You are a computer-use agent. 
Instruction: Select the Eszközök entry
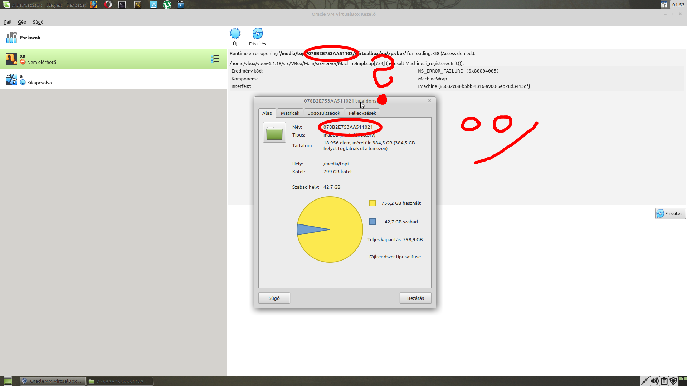click(x=113, y=38)
